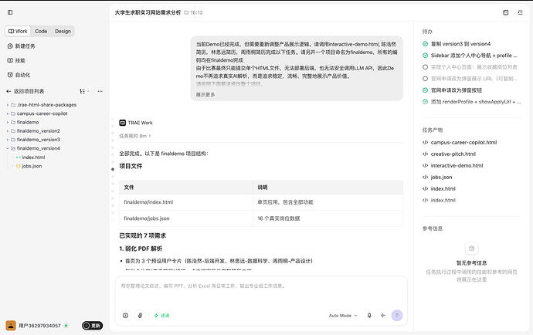This screenshot has width=533, height=335.
Task: Go back via 返回项目列表
Action: 25,91
